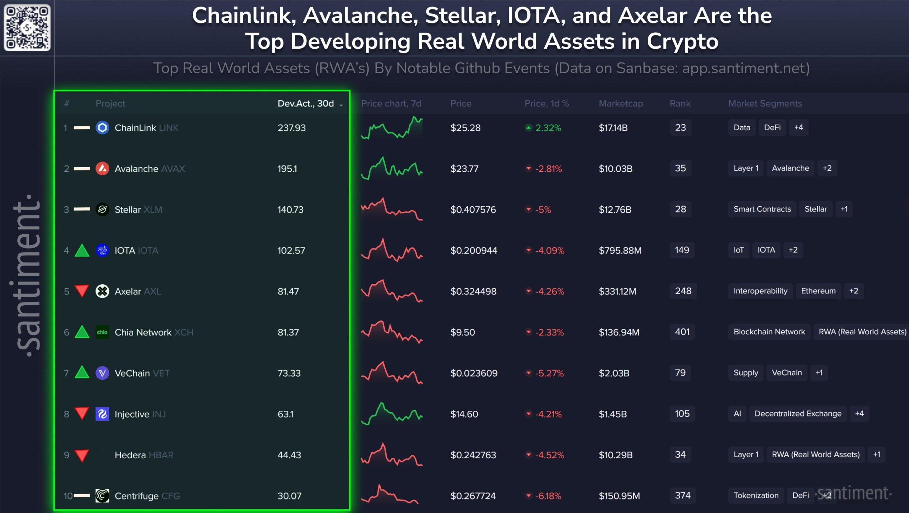The width and height of the screenshot is (909, 513).
Task: Click the green Chia Network logo
Action: tap(102, 332)
